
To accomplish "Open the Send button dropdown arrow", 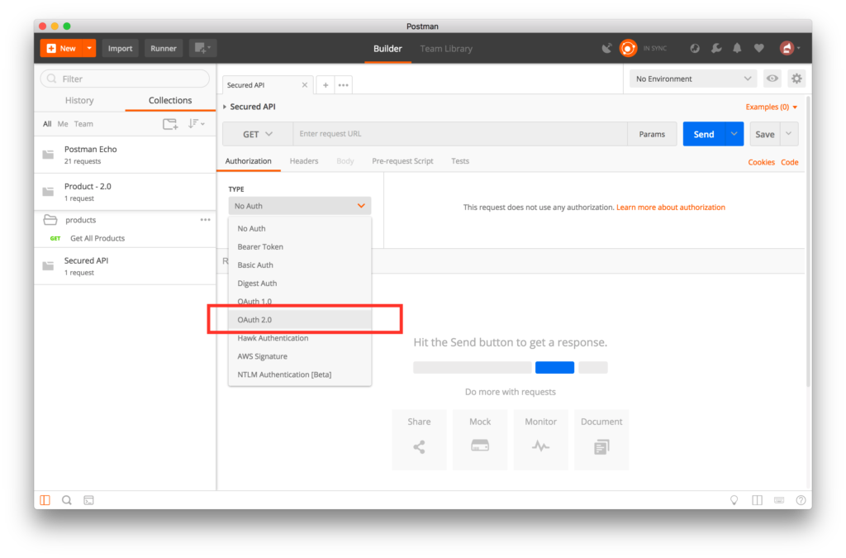I will pos(734,134).
